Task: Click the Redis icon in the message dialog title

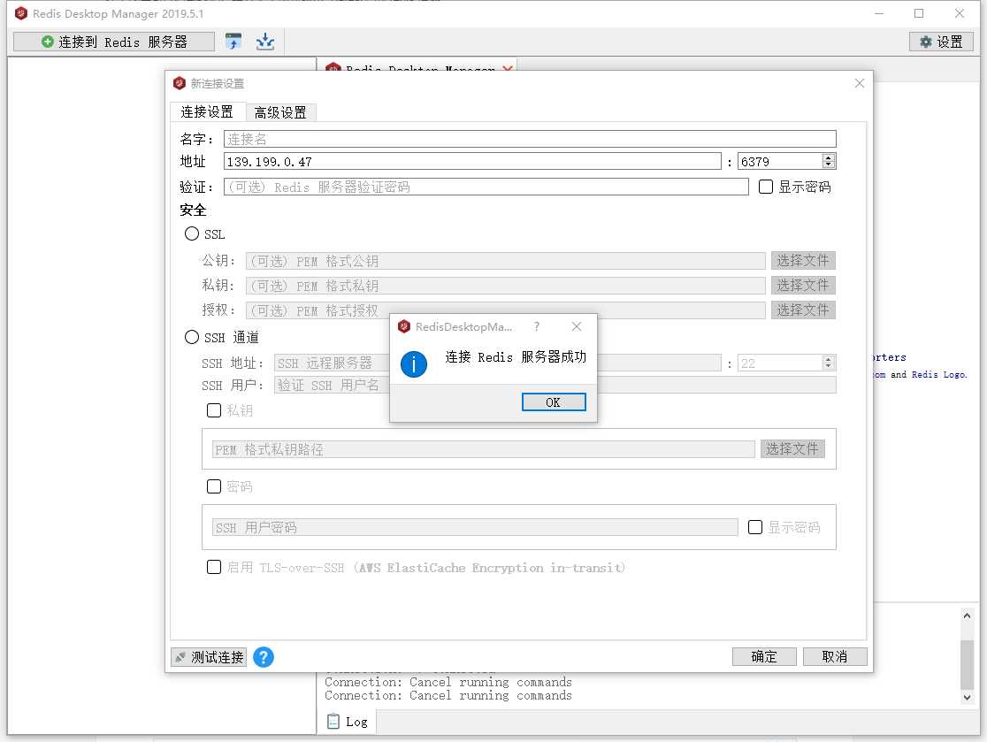Action: coord(404,326)
